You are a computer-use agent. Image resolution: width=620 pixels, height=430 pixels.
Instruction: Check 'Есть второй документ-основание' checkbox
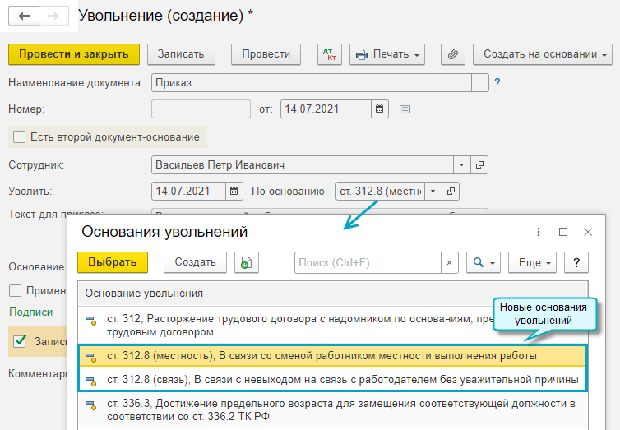pos(19,137)
